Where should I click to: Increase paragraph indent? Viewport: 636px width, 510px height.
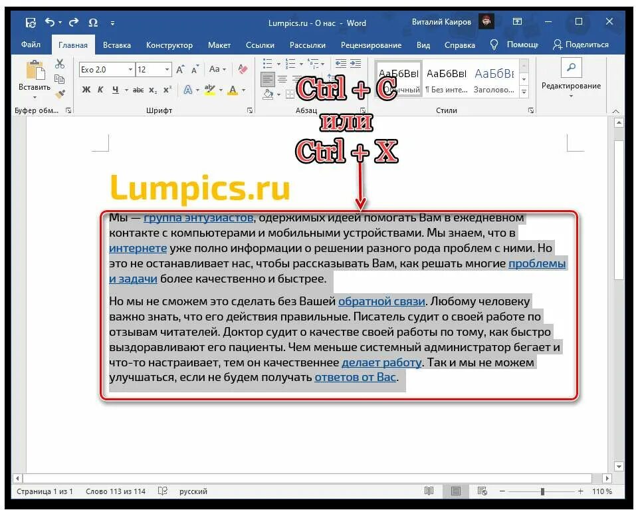pyautogui.click(x=356, y=63)
